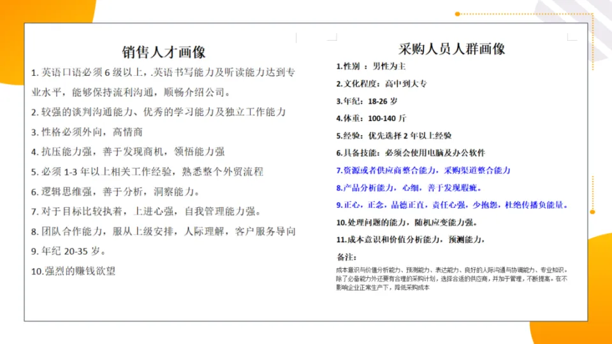Select the line 逻辑思维强，善于分析
Screen dimensions: 612x344
(x=115, y=191)
